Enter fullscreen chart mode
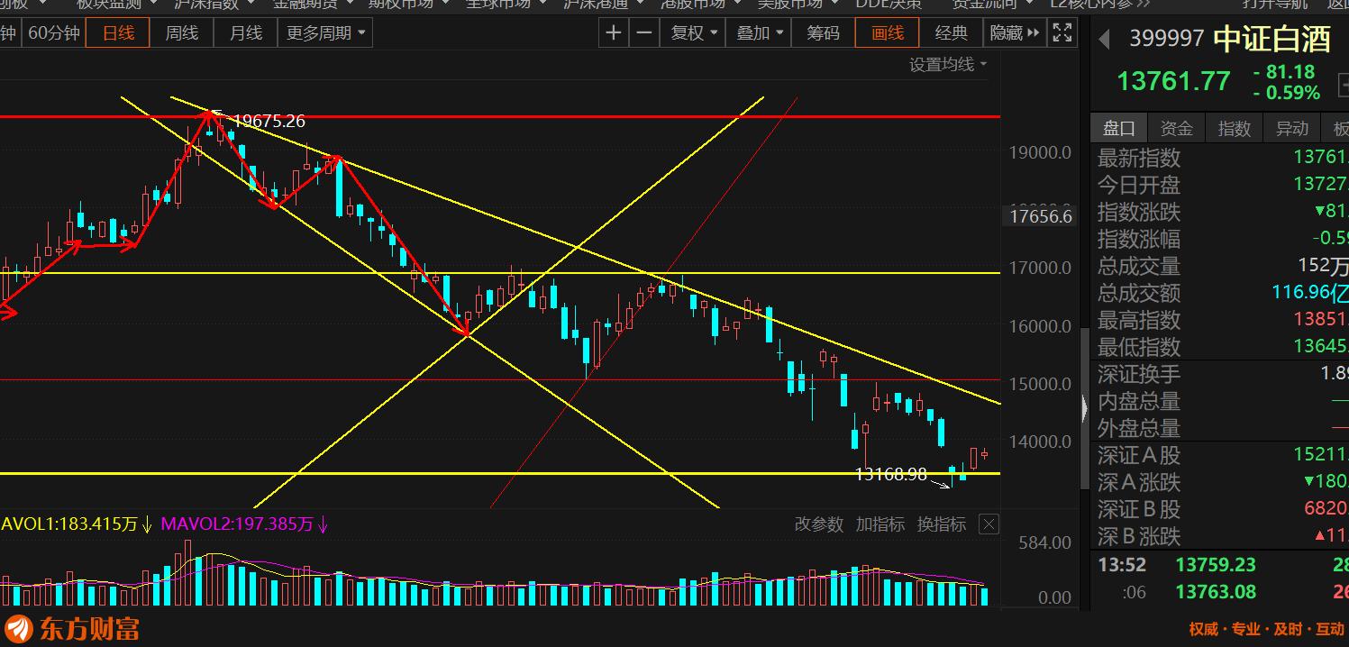The height and width of the screenshot is (647, 1349). point(1062,33)
